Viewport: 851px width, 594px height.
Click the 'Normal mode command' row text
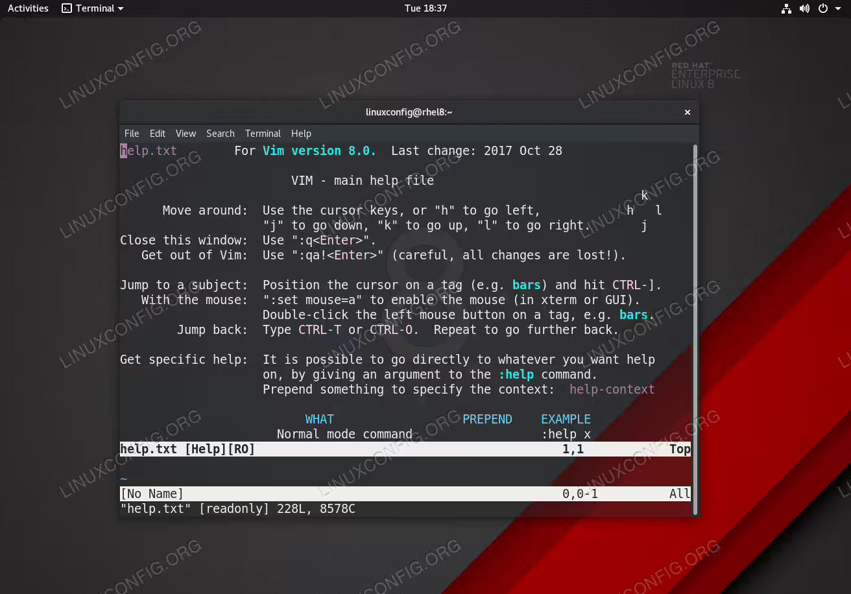(344, 434)
